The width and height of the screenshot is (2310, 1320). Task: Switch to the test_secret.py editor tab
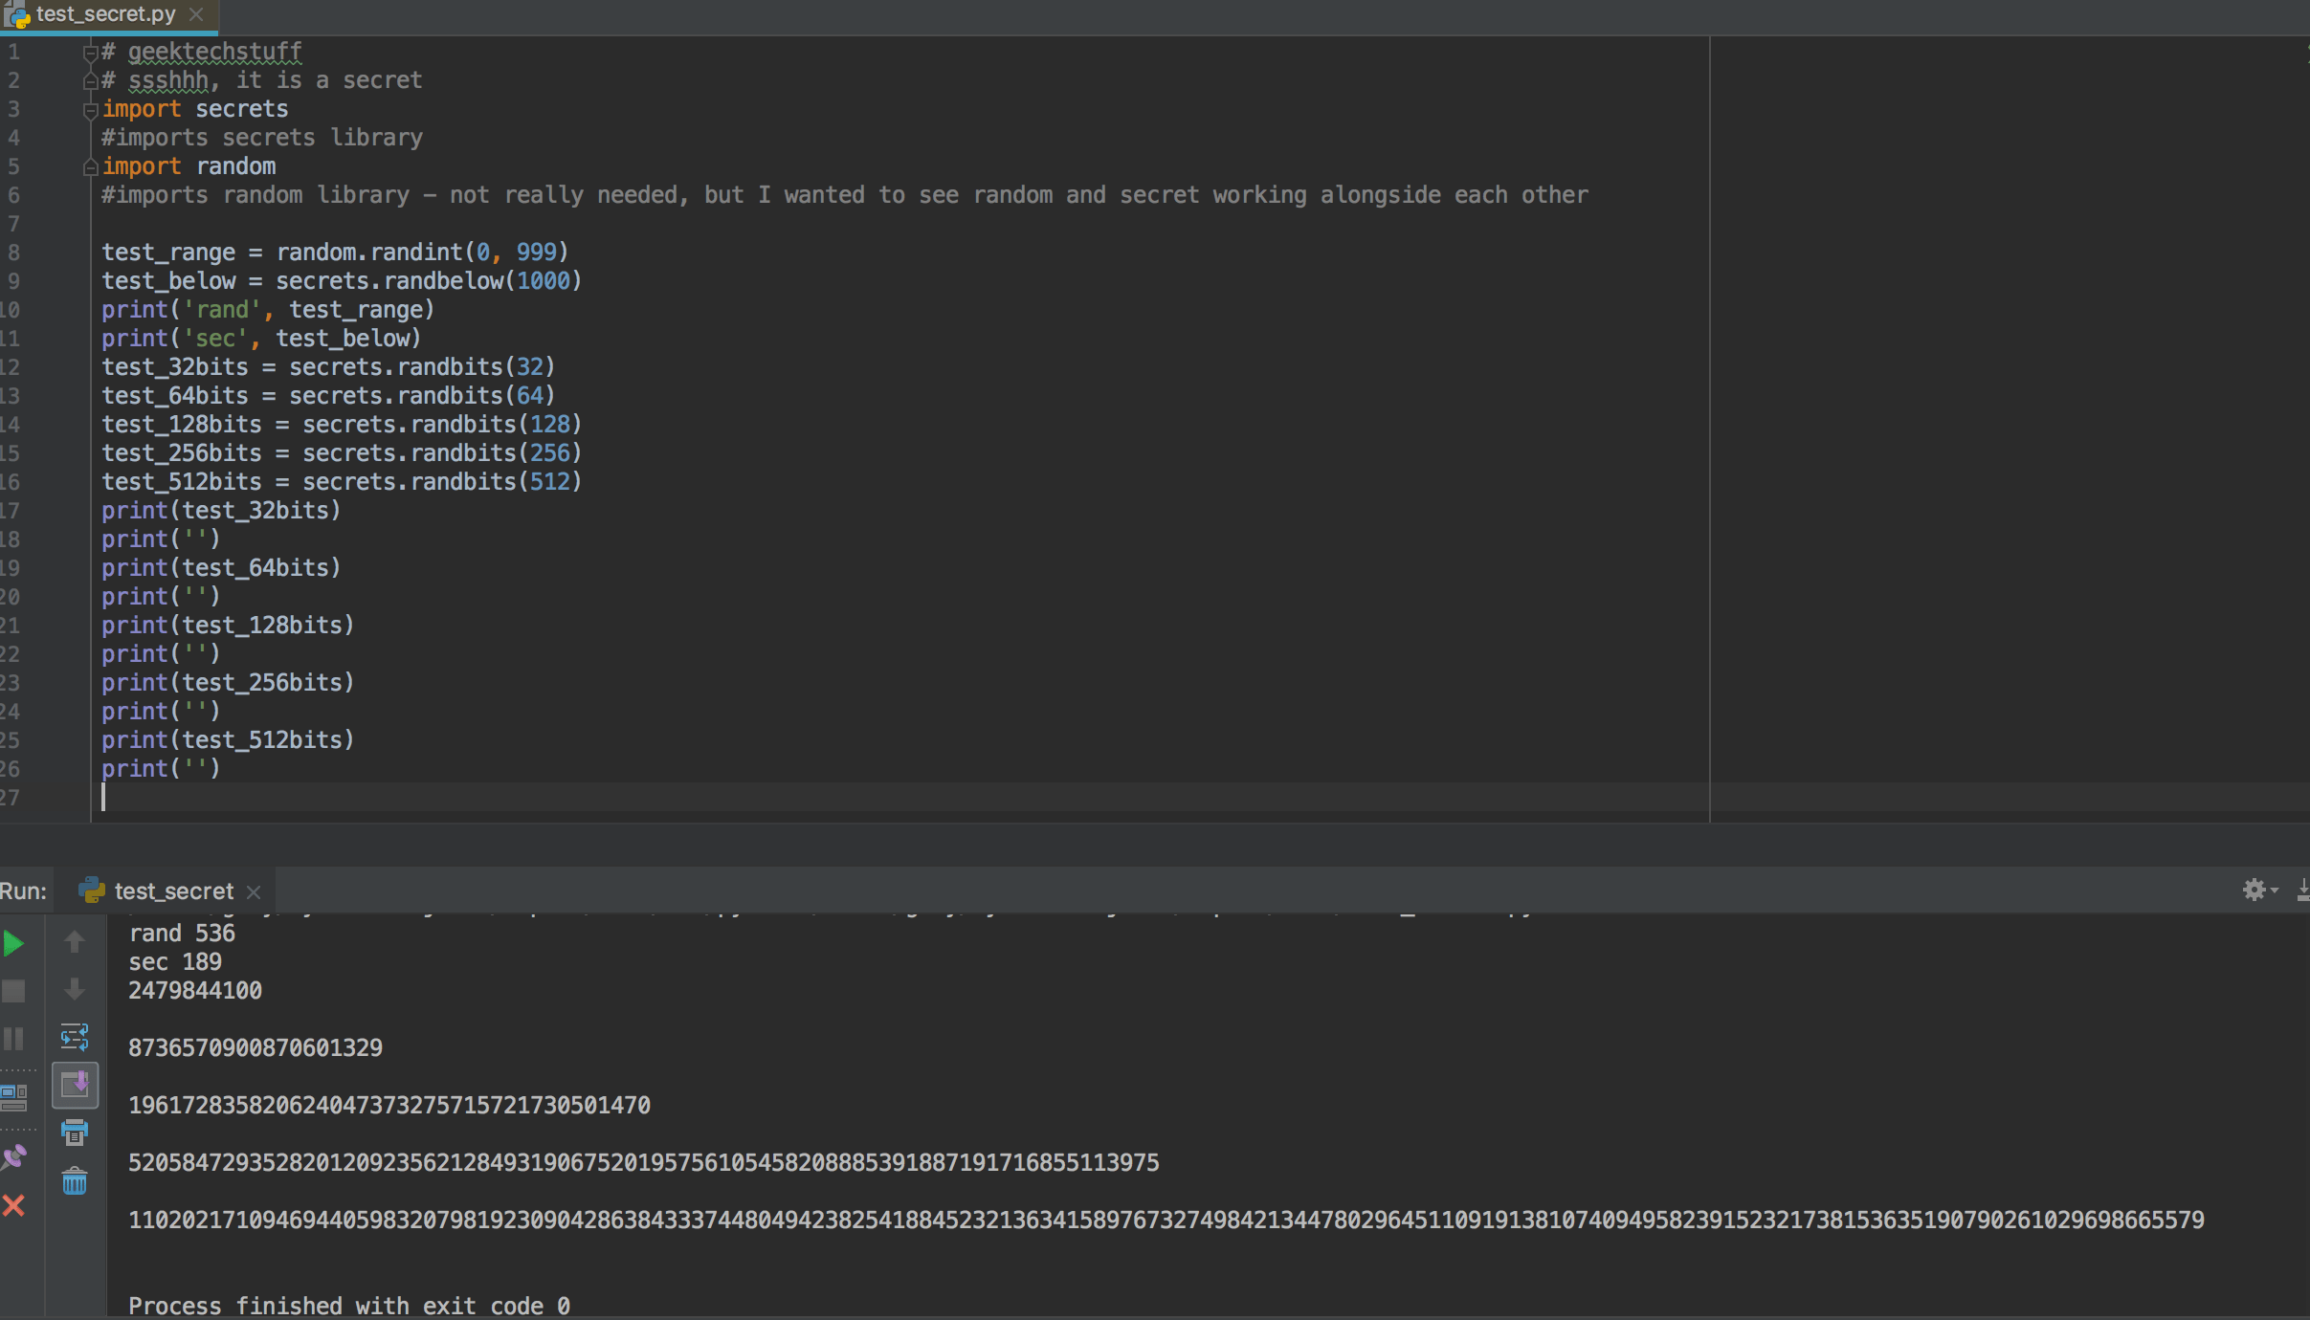point(105,14)
